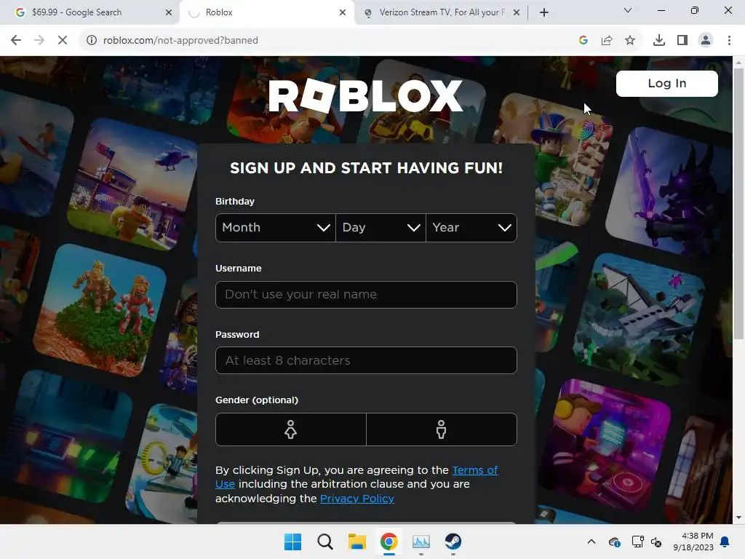Open the Month birthday dropdown
Screen dimensions: 745x559
pos(276,228)
